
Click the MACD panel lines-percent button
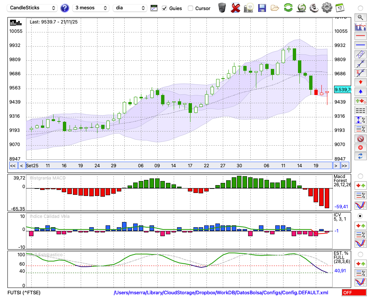360,195
